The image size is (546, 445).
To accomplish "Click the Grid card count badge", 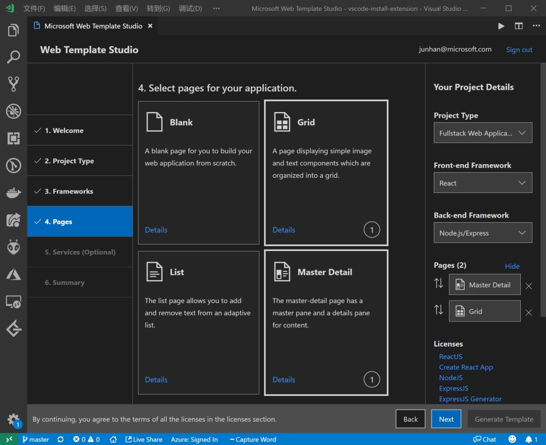I will tap(372, 230).
